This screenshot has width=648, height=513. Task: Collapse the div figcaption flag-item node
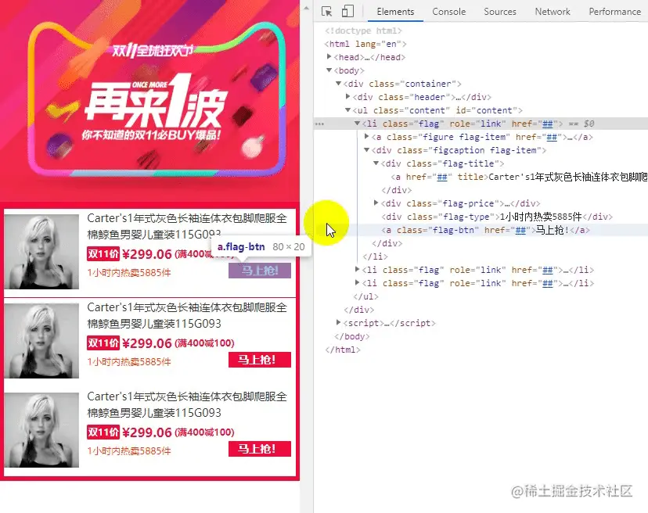[x=366, y=149]
